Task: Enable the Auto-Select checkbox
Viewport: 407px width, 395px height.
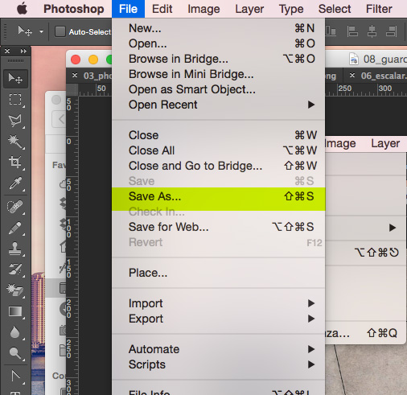Action: [60, 31]
